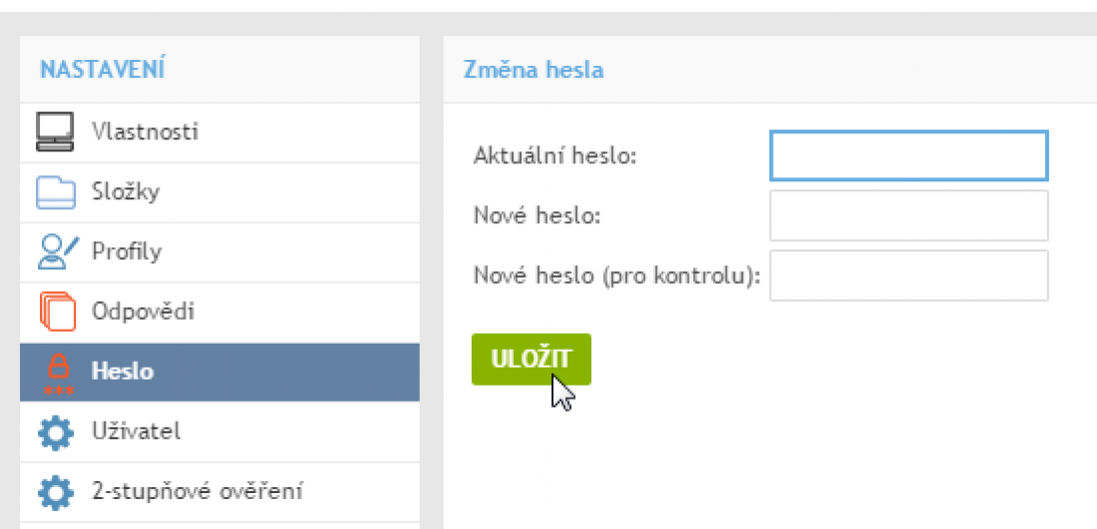
Task: Switch to the Uživatel settings
Action: tap(136, 431)
